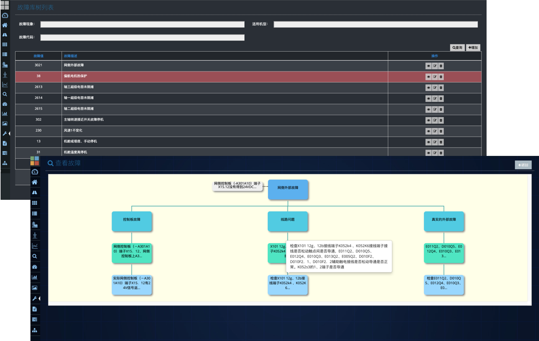This screenshot has width=539, height=341.
Task: Click the light-blue node 检查E011Q2
Action: [x=444, y=285]
